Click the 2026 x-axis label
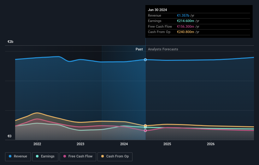259x165 pixels. click(211, 144)
